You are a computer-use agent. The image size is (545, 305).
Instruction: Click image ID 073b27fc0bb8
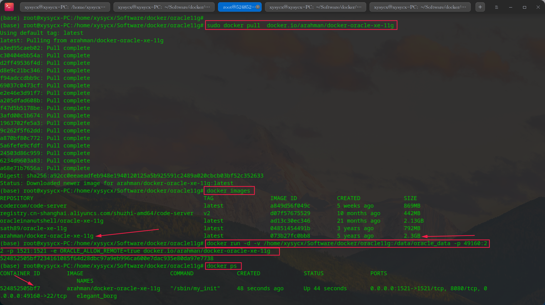pos(290,236)
